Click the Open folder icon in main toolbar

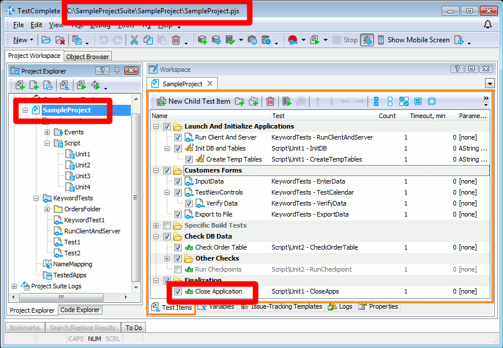(46, 40)
